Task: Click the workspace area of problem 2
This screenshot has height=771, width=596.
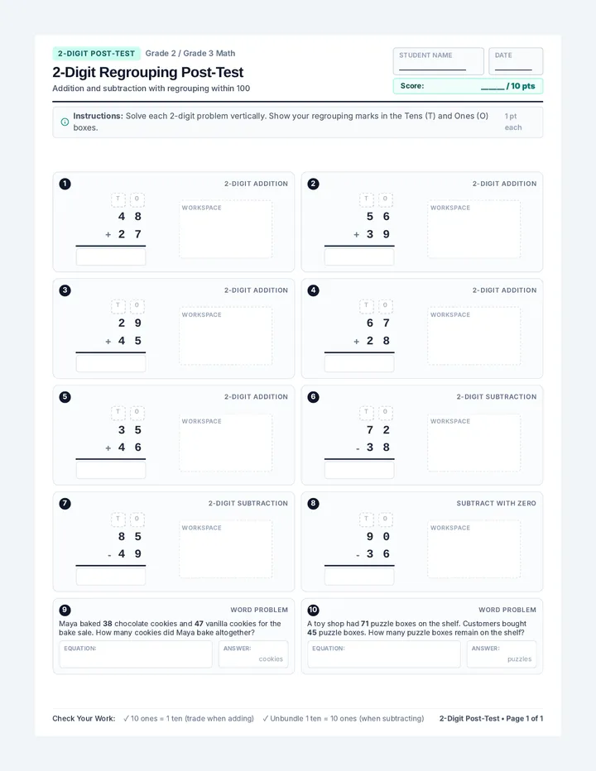Action: 474,229
